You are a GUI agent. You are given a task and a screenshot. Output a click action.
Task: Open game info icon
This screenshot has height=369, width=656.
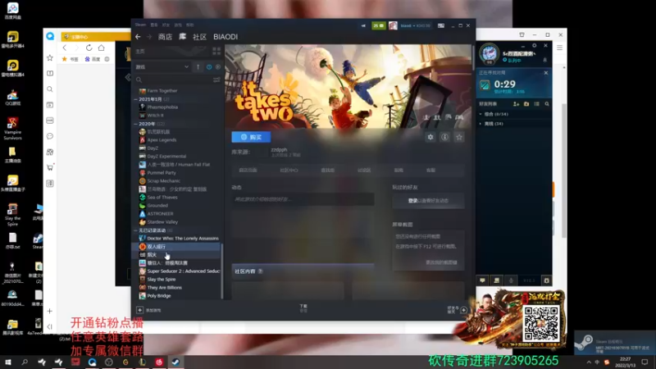click(x=444, y=137)
